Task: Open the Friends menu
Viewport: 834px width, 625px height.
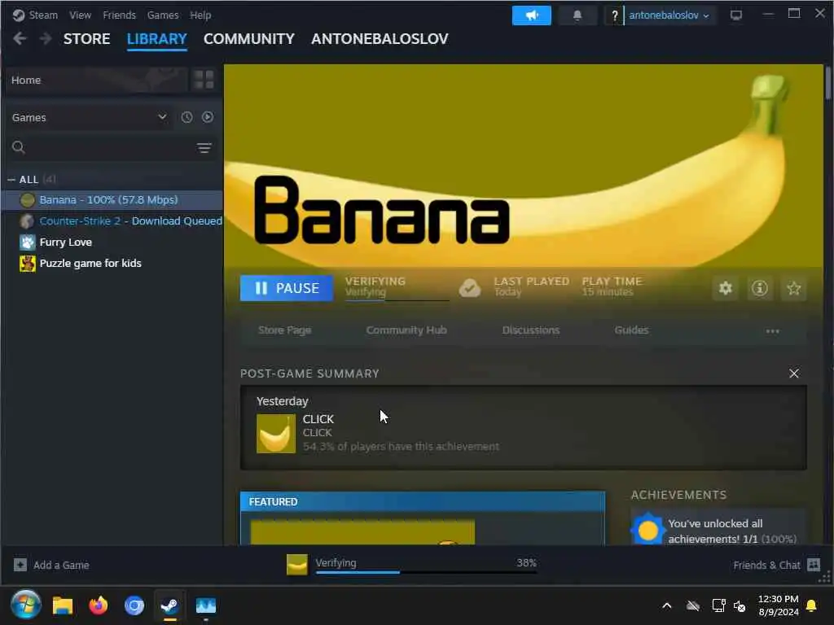Action: [x=119, y=15]
